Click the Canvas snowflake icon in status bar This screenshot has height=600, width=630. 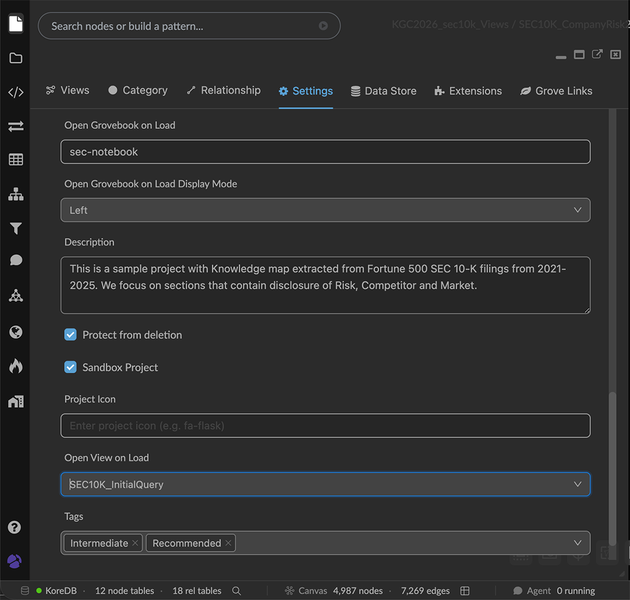289,590
